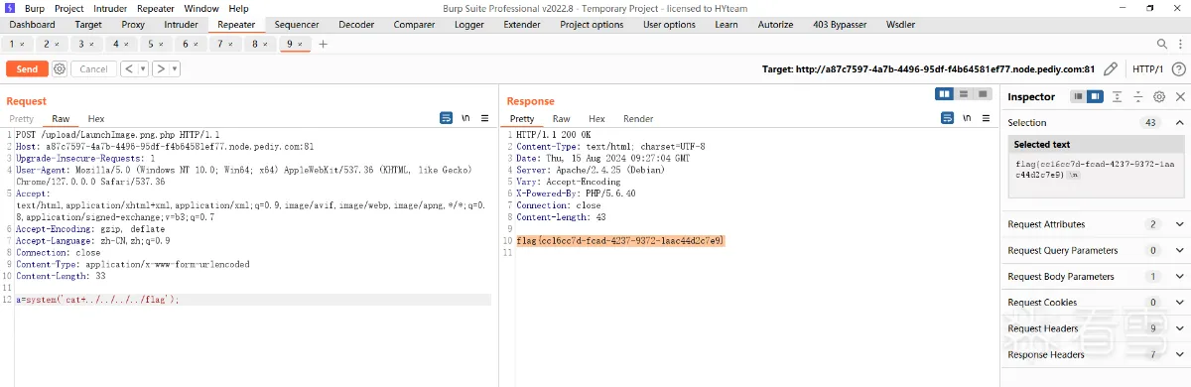Open the previous-history dropdown arrow
The image size is (1191, 387).
pyautogui.click(x=143, y=68)
